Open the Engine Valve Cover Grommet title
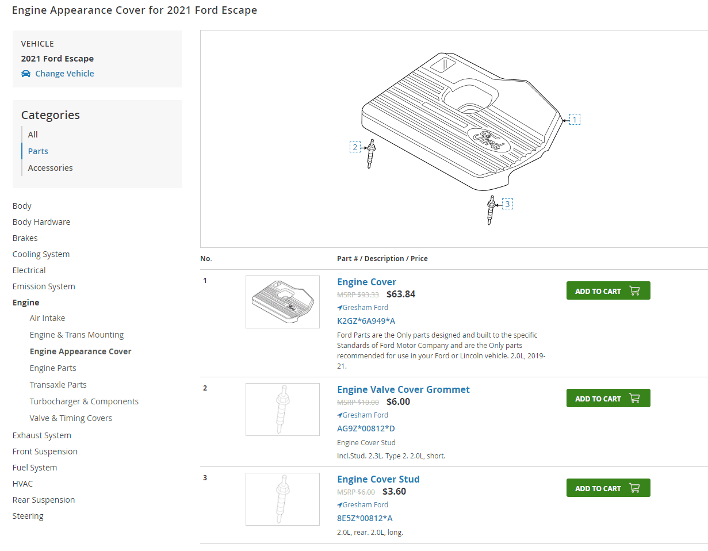Screen dimensions: 708x551 (x=403, y=389)
